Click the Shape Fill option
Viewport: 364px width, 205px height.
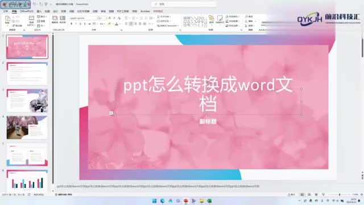pos(233,17)
